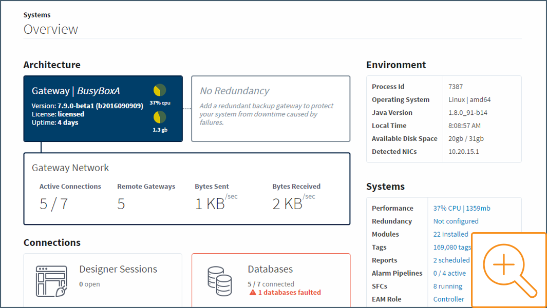
Task: Check the 2 scheduled reports
Action: [451, 260]
